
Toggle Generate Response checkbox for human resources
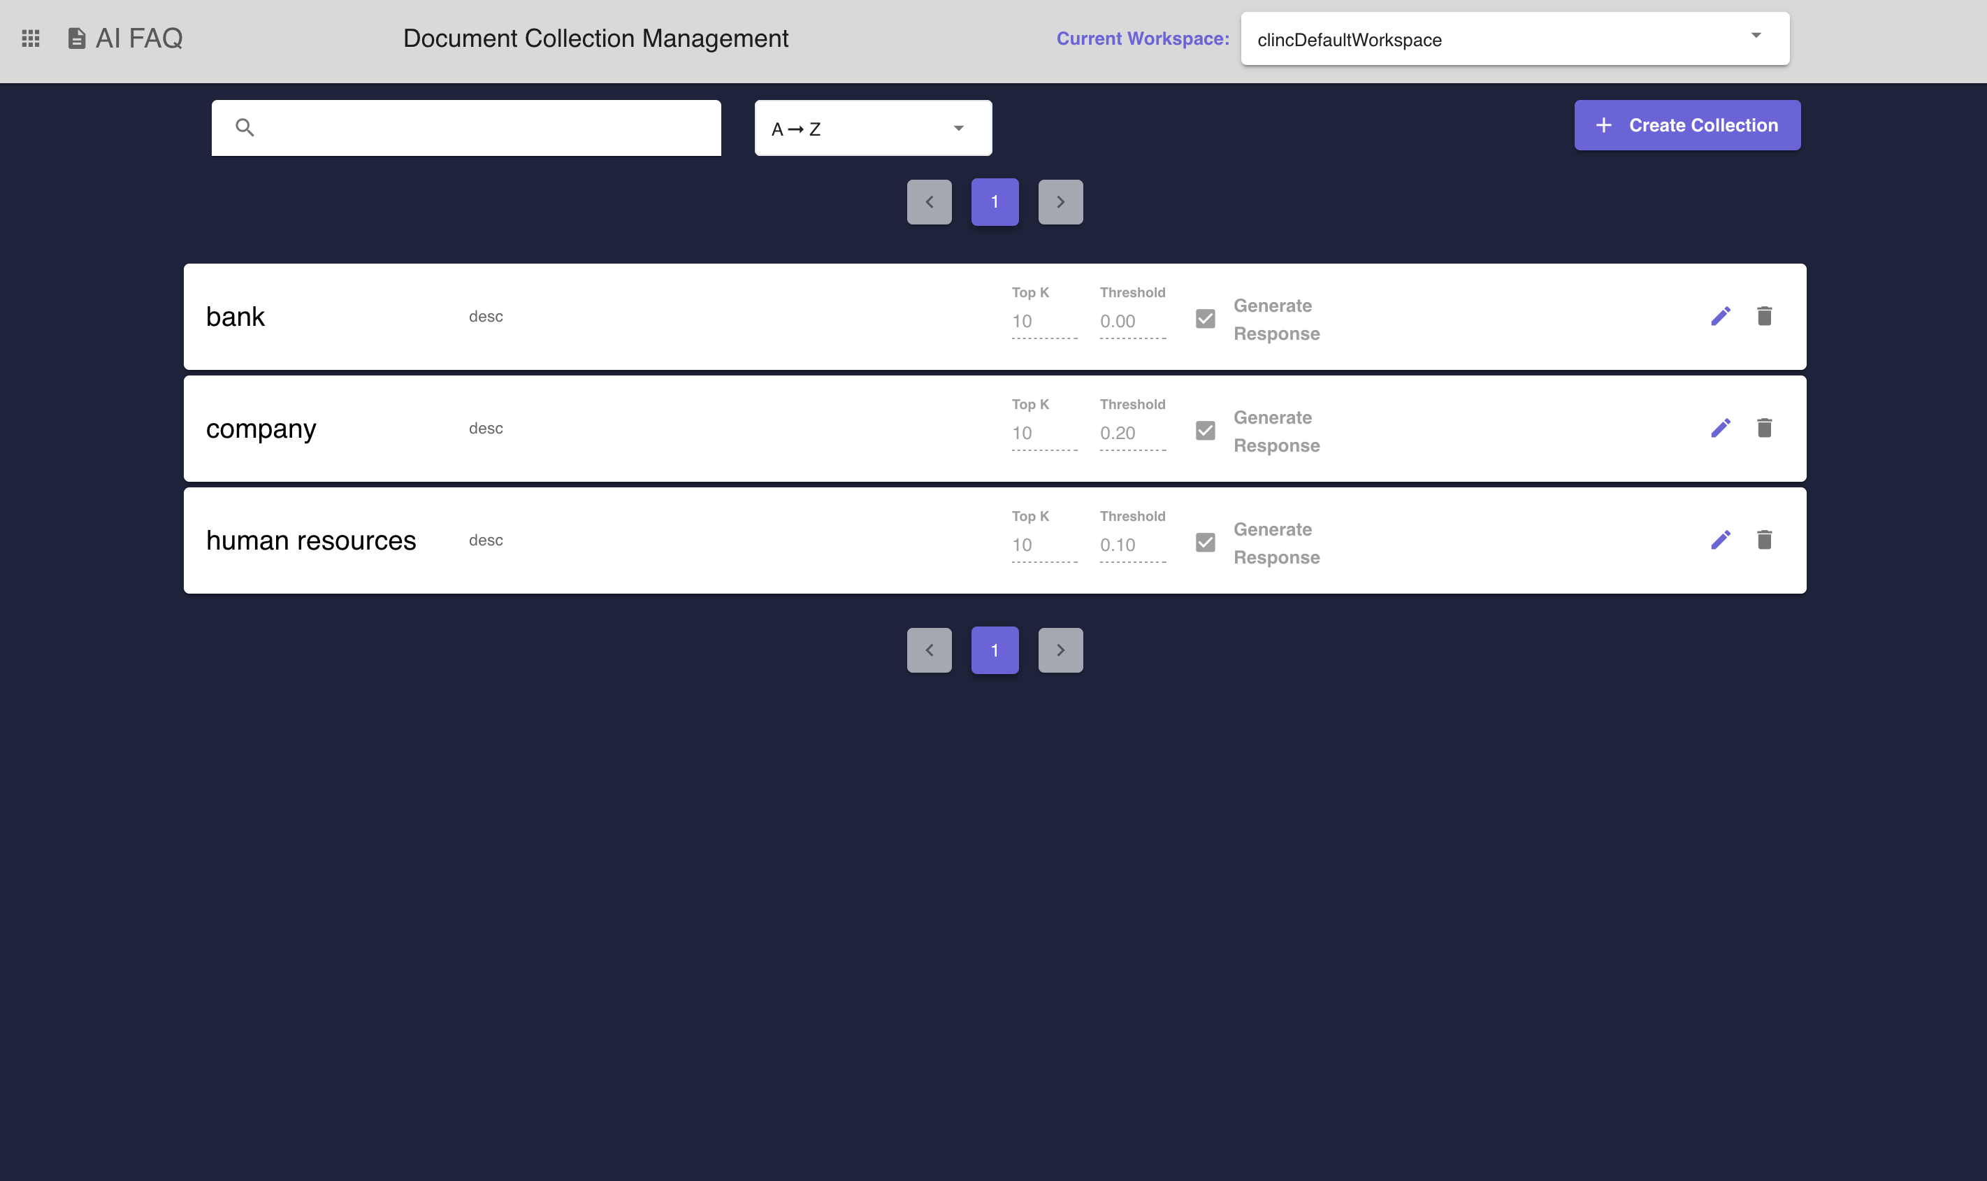tap(1205, 543)
